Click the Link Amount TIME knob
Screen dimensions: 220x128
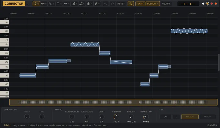(x=42, y=117)
